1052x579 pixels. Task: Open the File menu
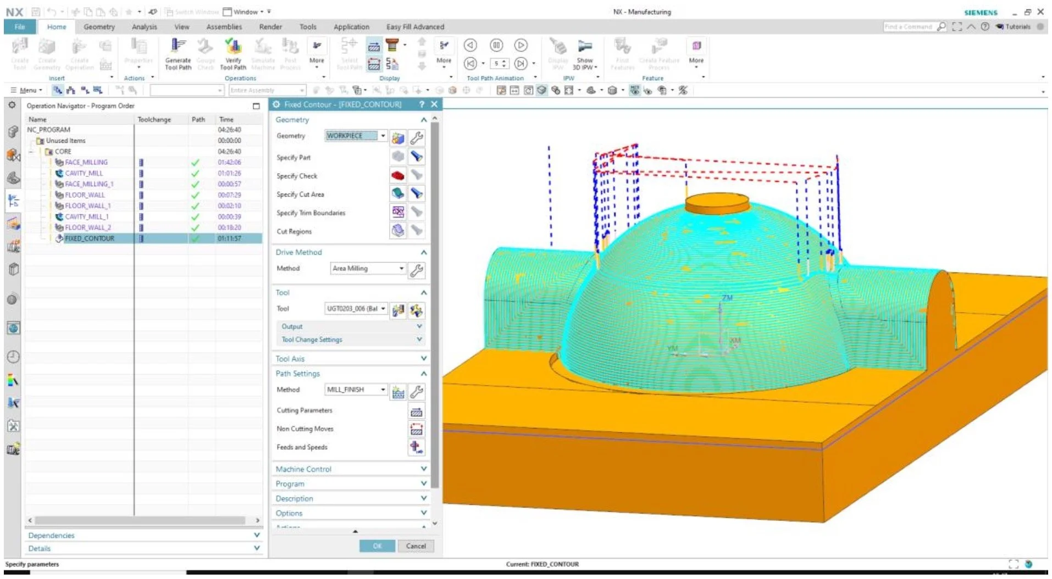click(20, 27)
